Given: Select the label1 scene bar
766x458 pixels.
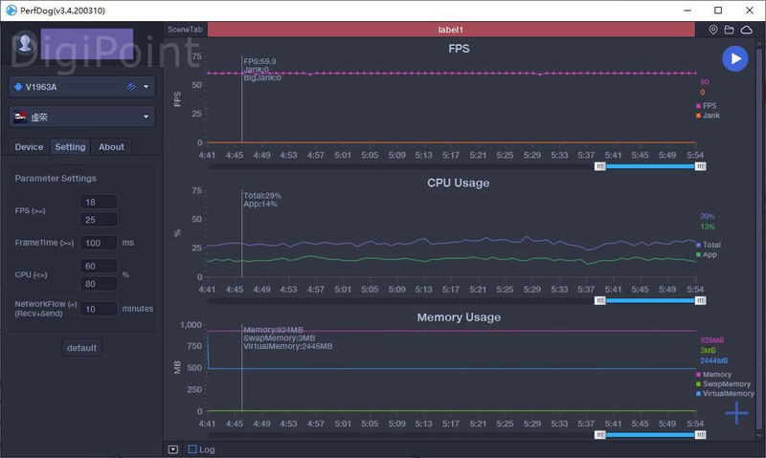Looking at the screenshot, I should pos(450,30).
